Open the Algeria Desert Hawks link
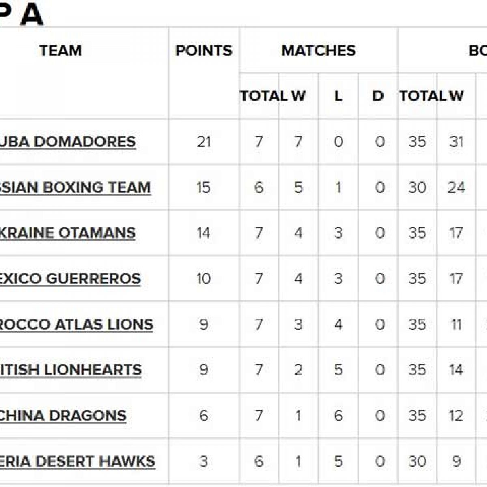The height and width of the screenshot is (487, 487). coord(78,461)
